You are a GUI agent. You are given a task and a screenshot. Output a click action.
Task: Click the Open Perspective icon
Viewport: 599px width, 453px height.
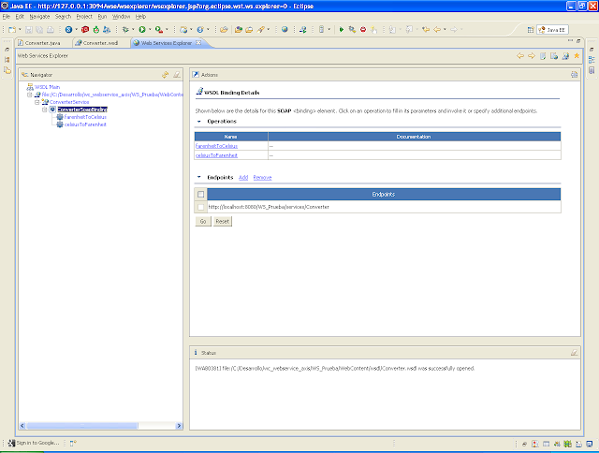click(531, 29)
